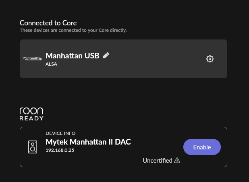249x182 pixels.
Task: Click the 192.168.0.25 IP address
Action: (60, 150)
